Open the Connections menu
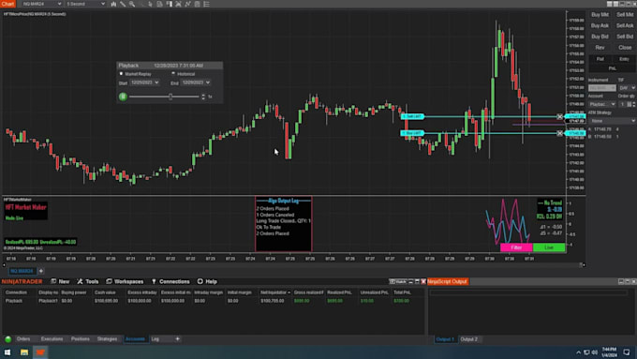Viewport: 637px width, 359px height. coord(170,281)
